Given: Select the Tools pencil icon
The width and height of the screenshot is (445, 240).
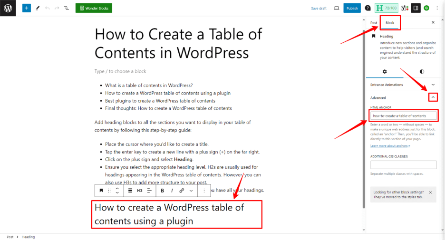Looking at the screenshot, I should [x=38, y=8].
